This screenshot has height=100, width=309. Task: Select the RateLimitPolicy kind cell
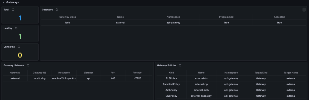coord(171,84)
